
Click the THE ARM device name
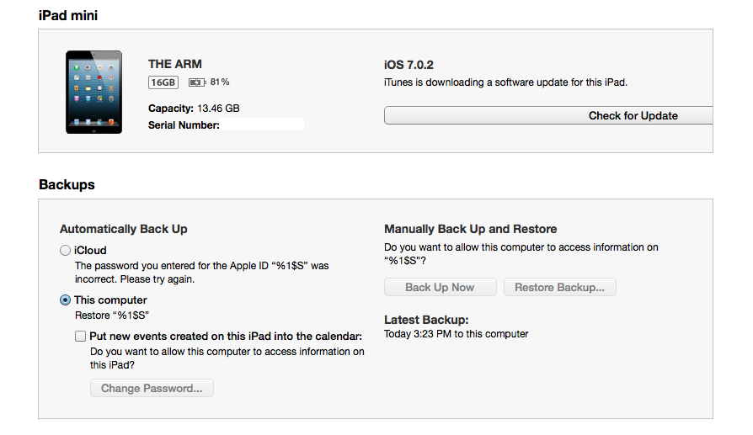175,64
